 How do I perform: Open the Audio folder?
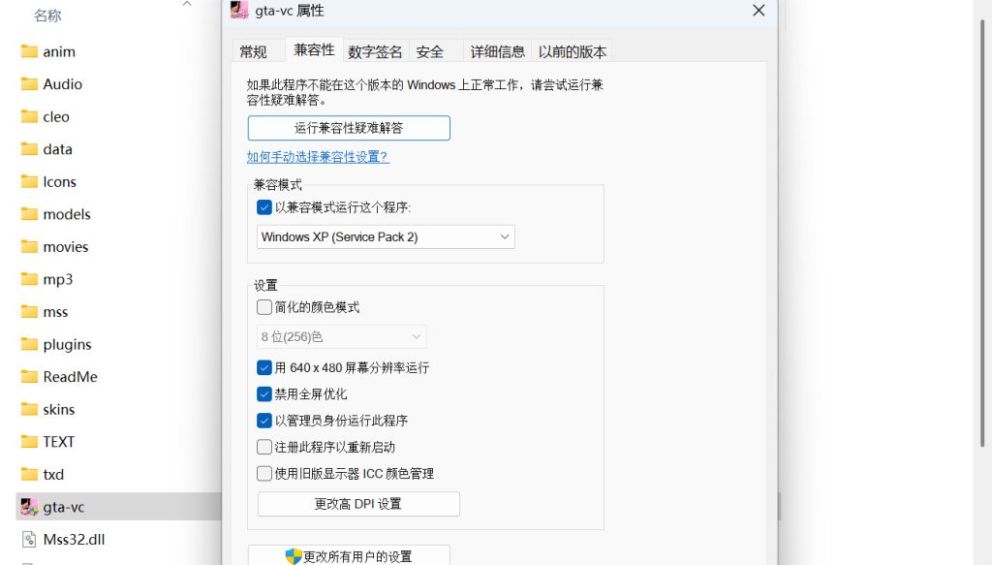tap(55, 83)
